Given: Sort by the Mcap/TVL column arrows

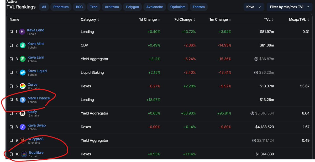Looking at the screenshot, I should (x=308, y=20).
